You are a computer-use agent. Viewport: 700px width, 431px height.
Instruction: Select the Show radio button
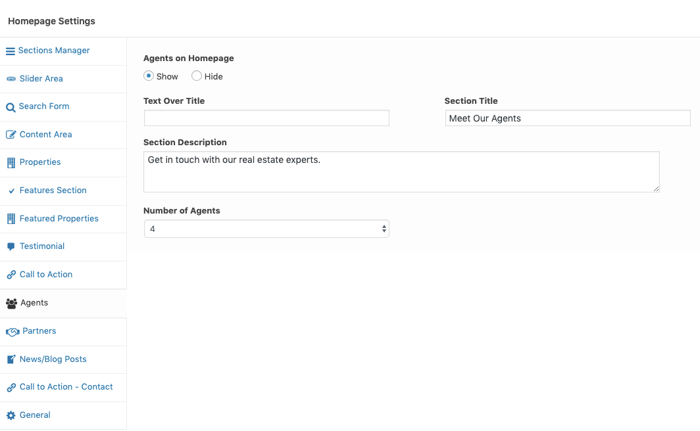point(149,76)
